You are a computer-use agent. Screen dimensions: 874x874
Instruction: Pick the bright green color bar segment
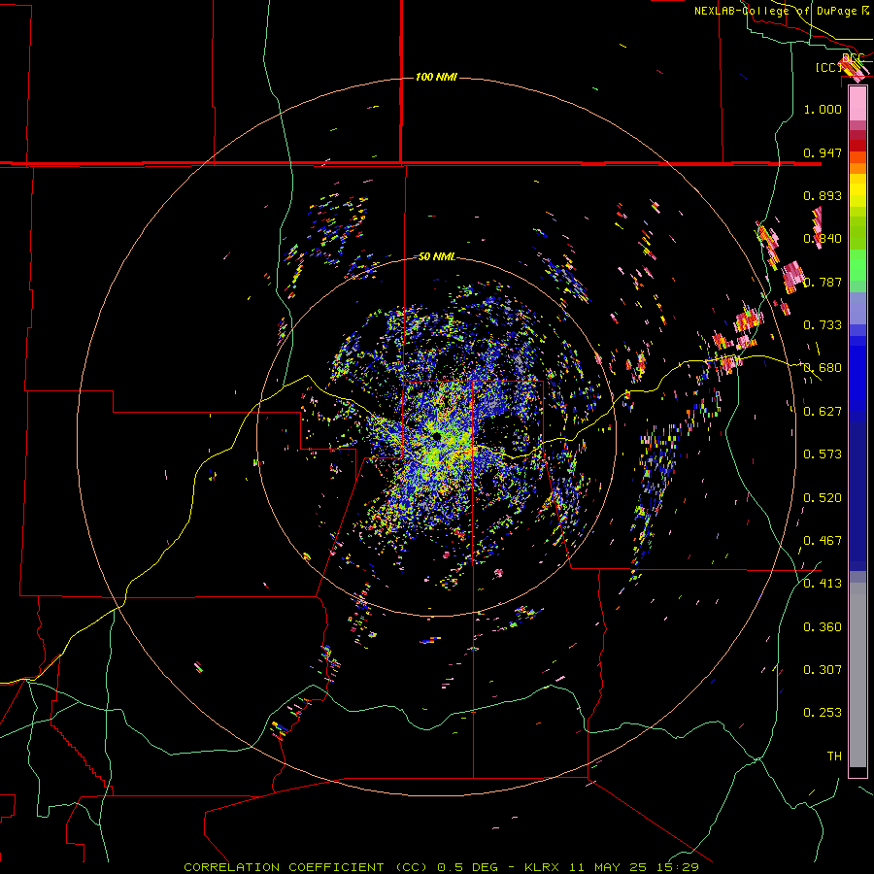click(857, 265)
